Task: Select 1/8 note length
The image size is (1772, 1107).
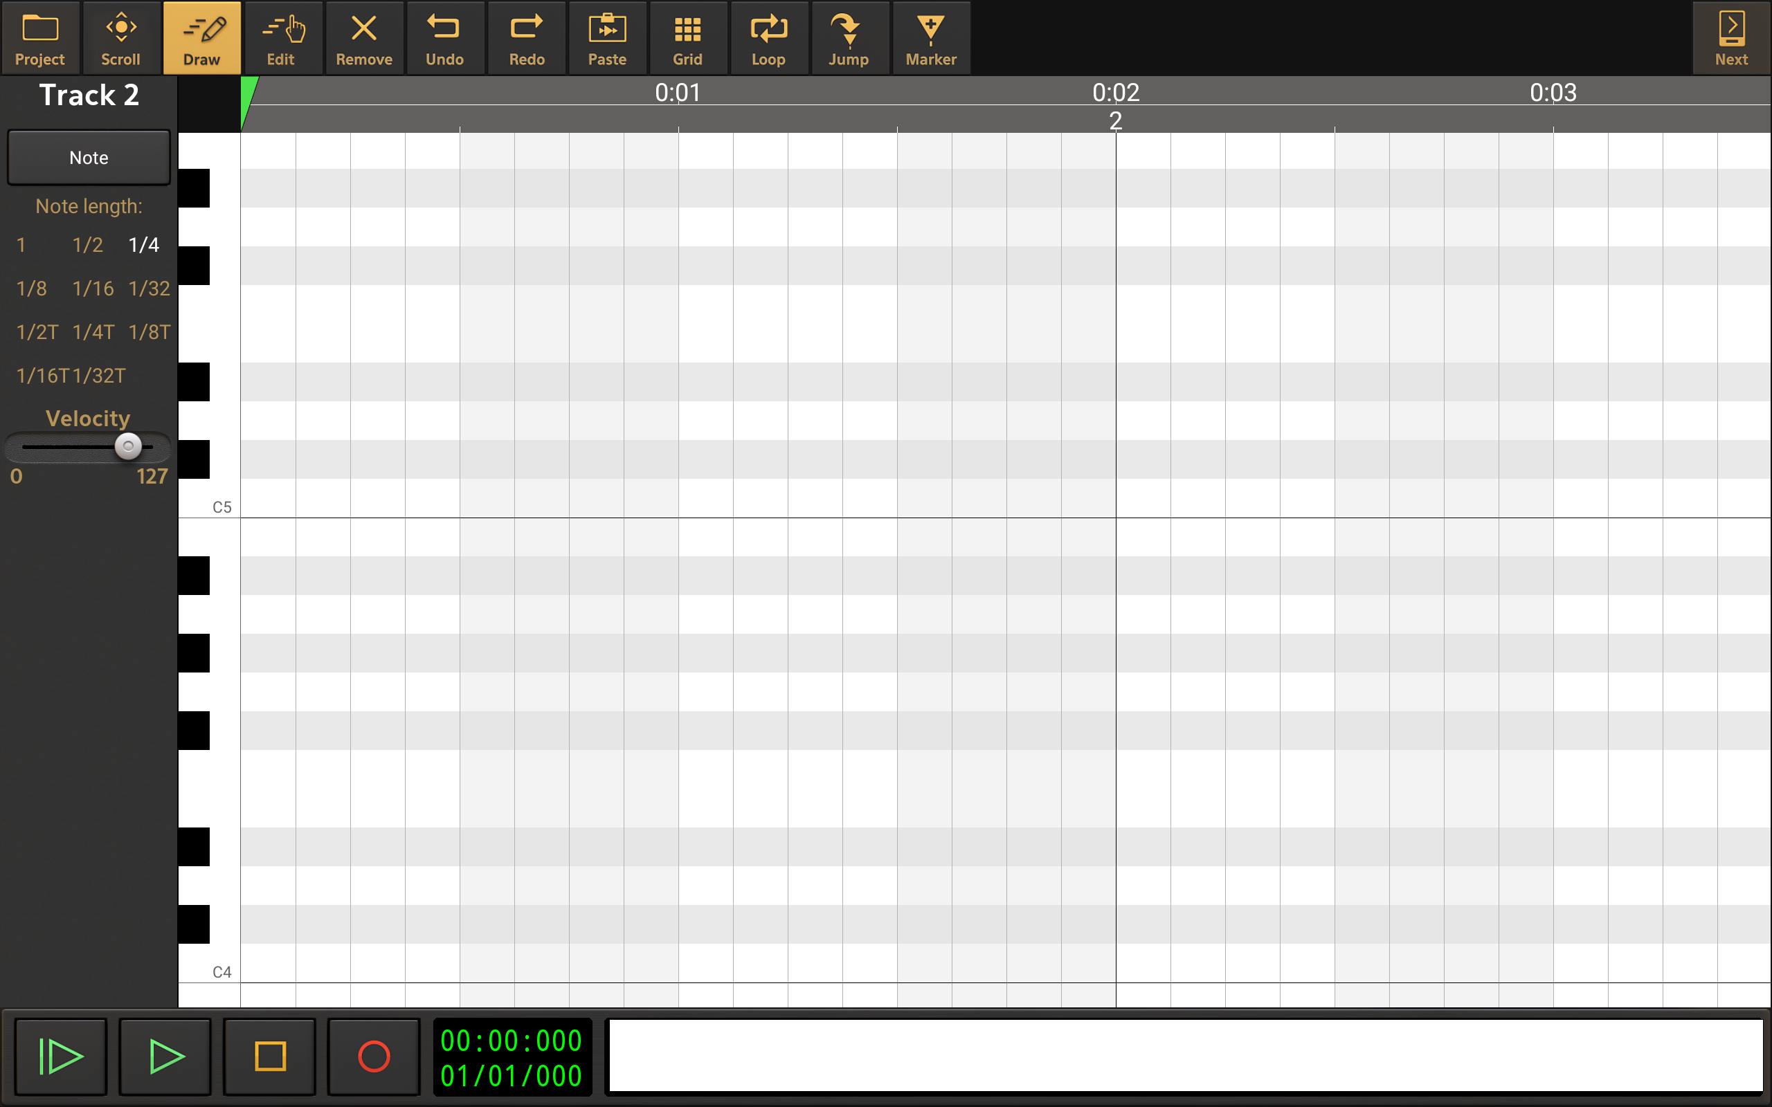Action: 31,289
